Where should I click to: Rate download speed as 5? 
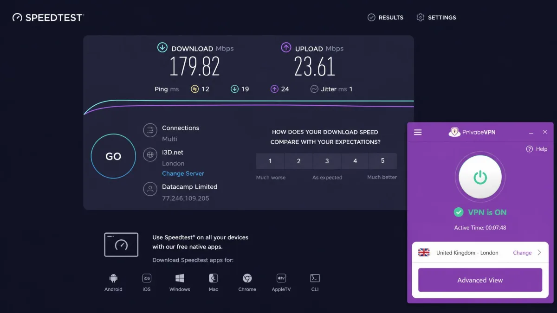click(x=383, y=161)
